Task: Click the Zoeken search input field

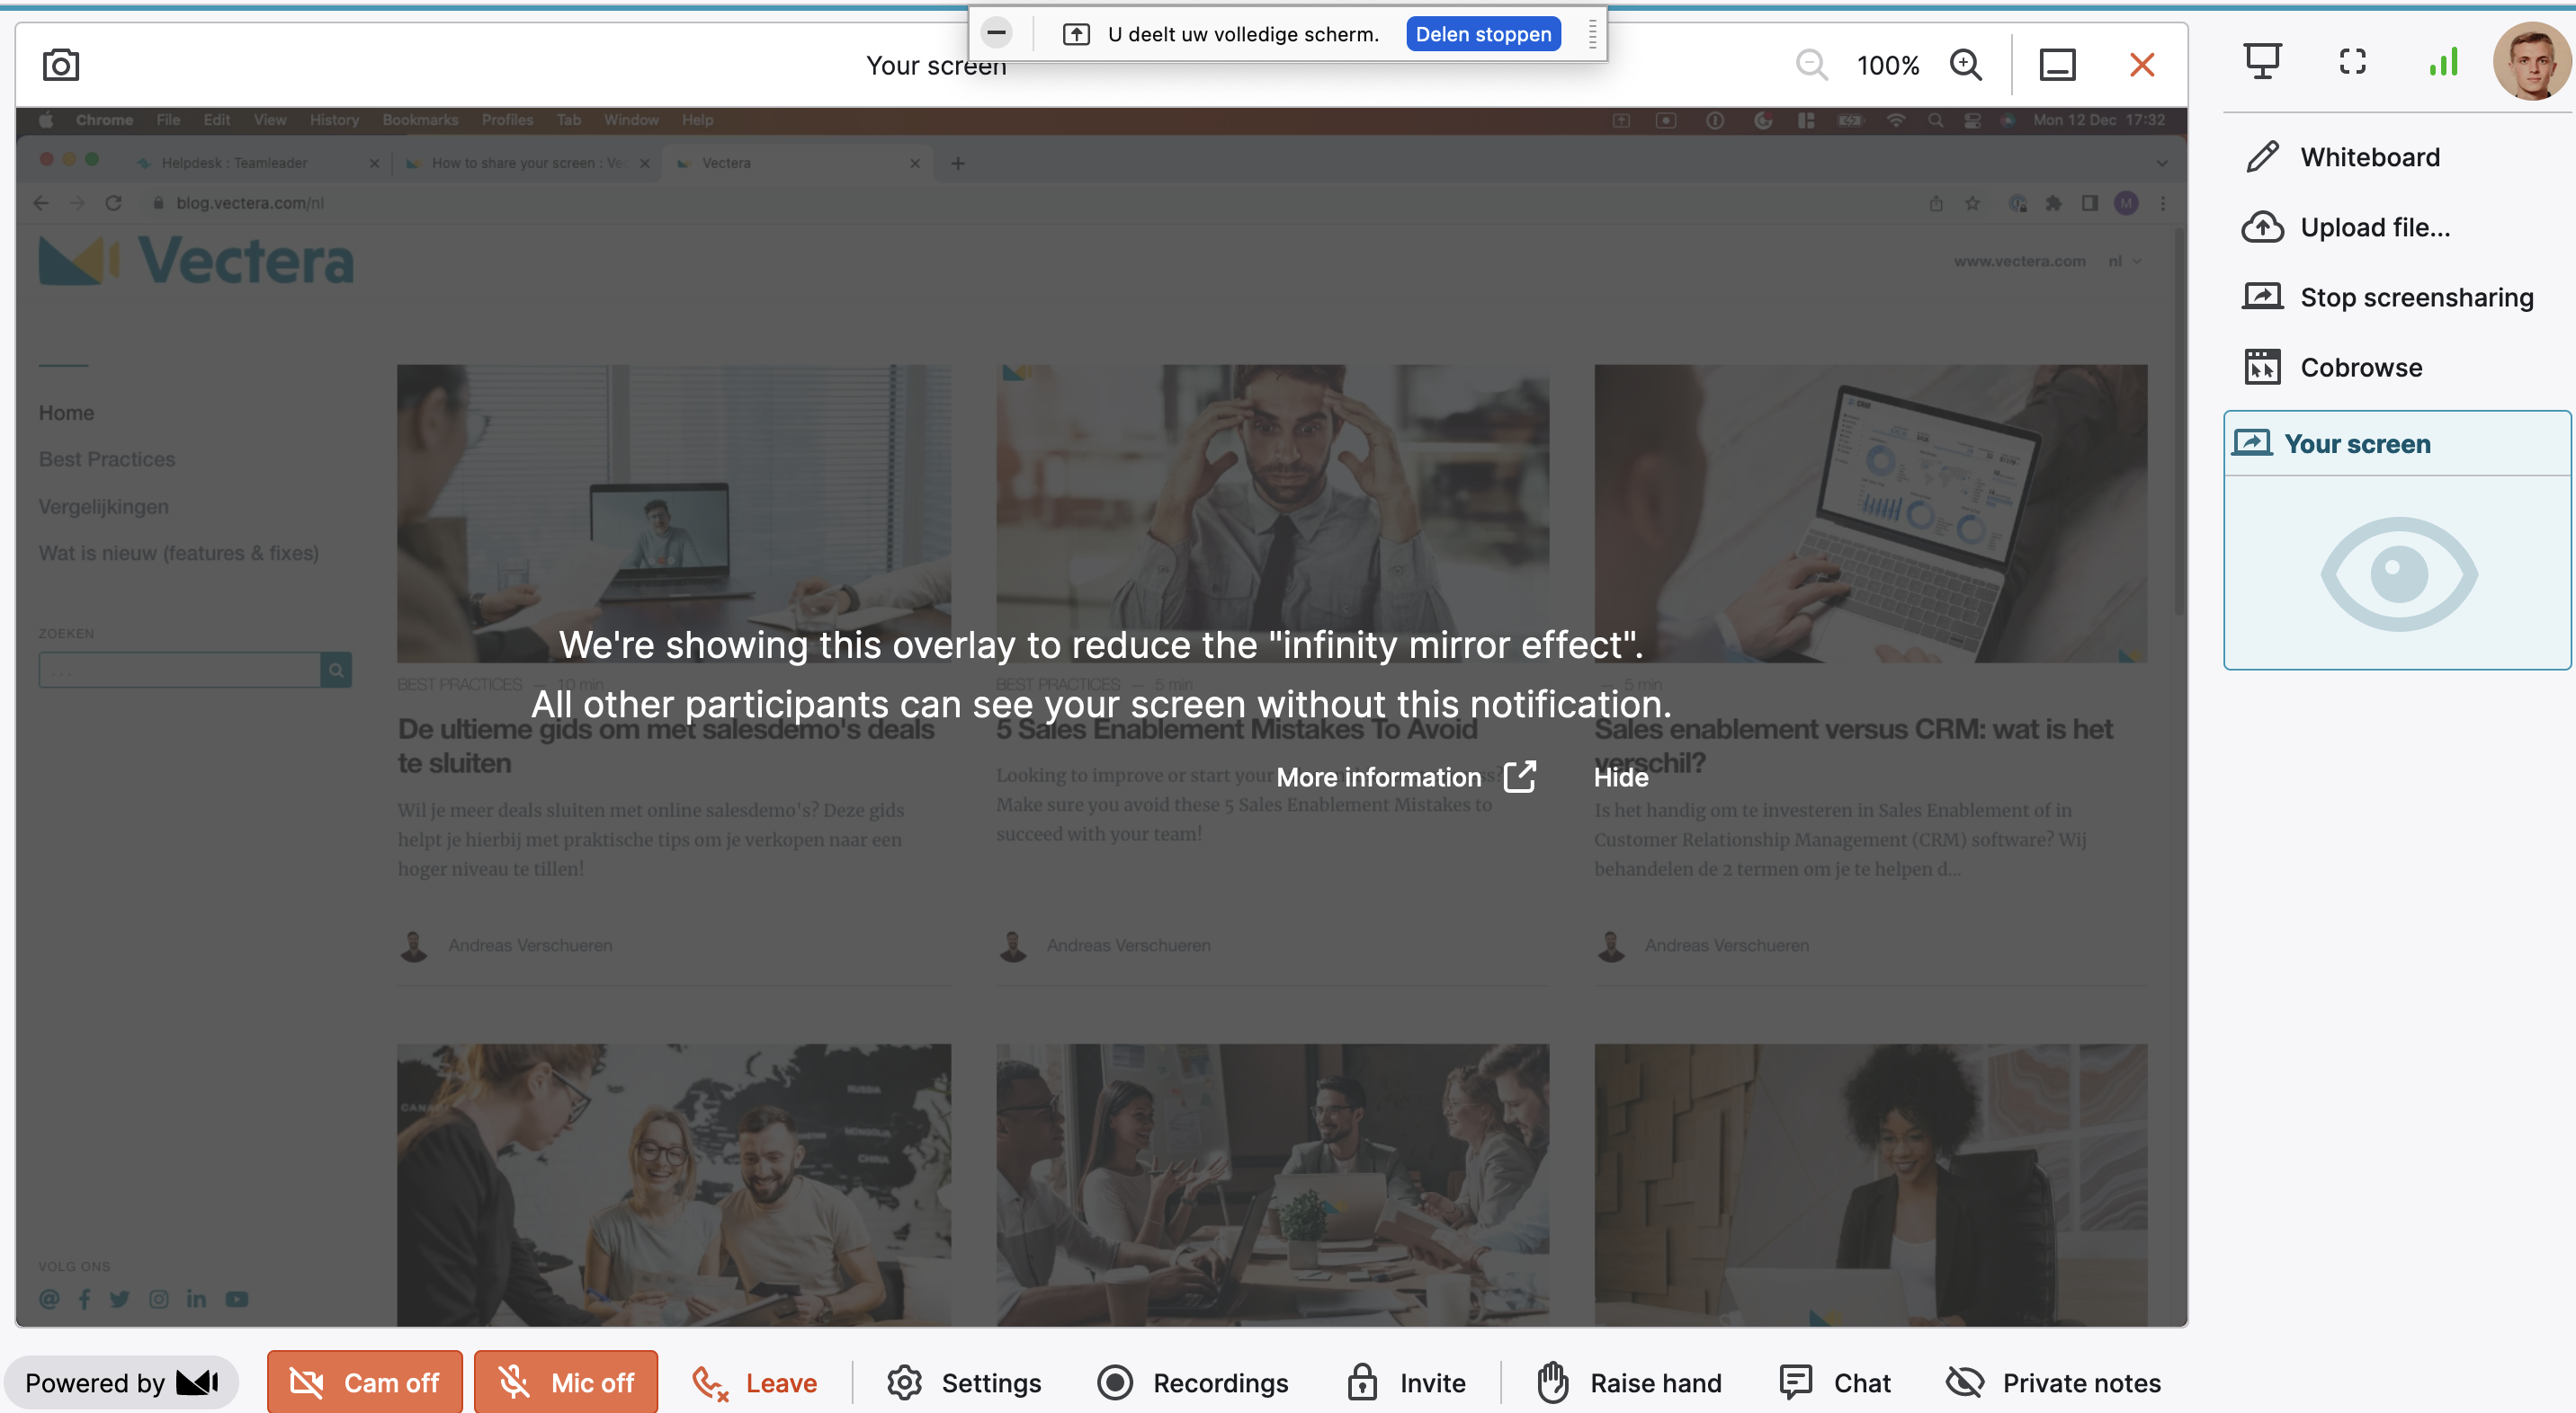Action: point(179,670)
